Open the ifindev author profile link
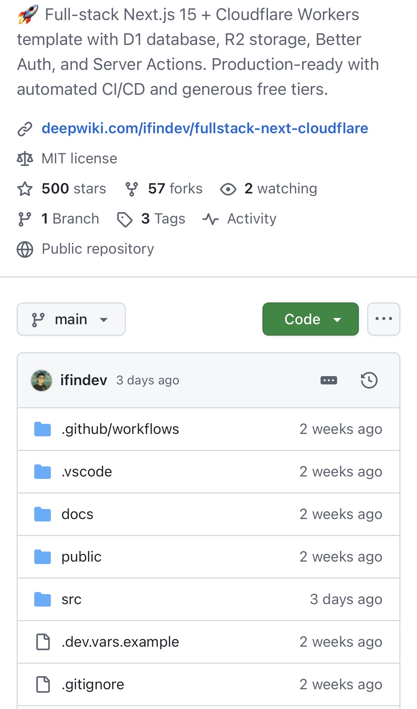 click(x=84, y=380)
